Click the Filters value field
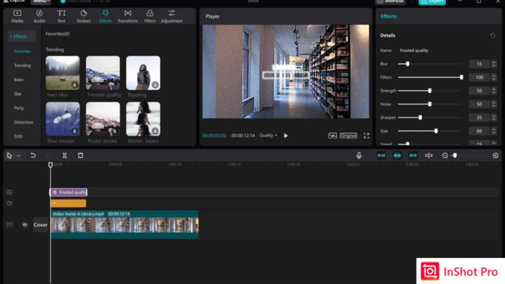 479,78
